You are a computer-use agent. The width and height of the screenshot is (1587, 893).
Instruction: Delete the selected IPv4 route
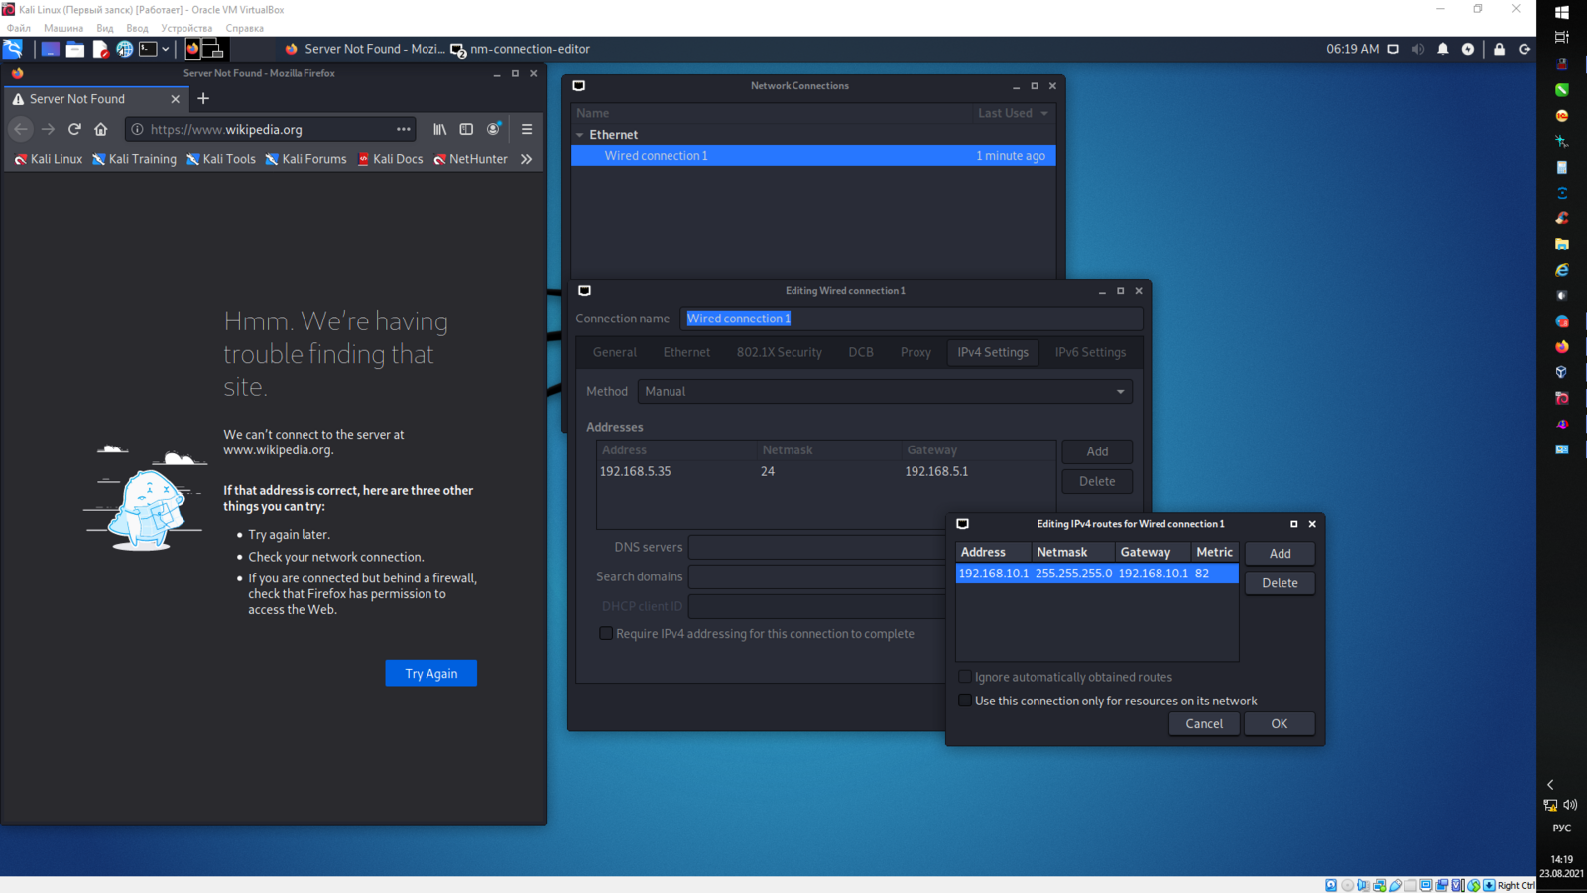point(1280,583)
